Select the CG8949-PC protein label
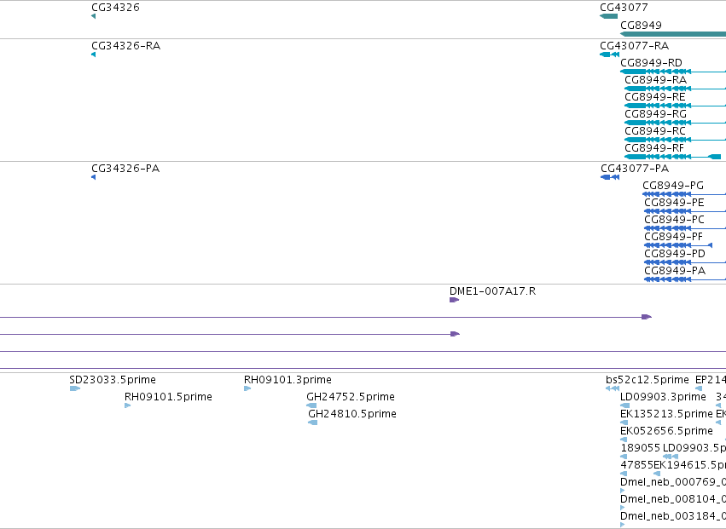This screenshot has height=529, width=726. [675, 220]
